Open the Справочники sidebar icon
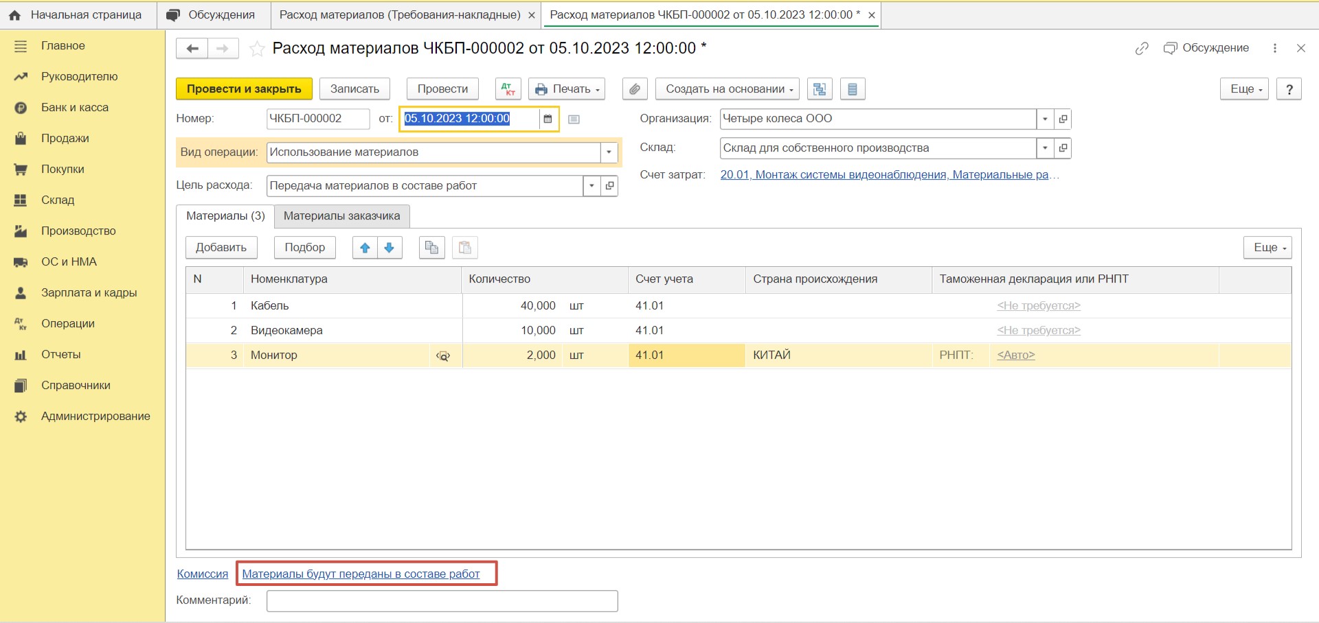Viewport: 1319px width, 623px height. point(21,386)
